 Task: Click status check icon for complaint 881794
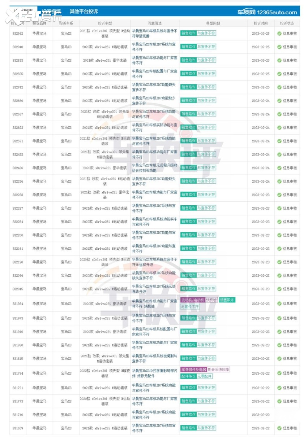pyautogui.click(x=279, y=373)
